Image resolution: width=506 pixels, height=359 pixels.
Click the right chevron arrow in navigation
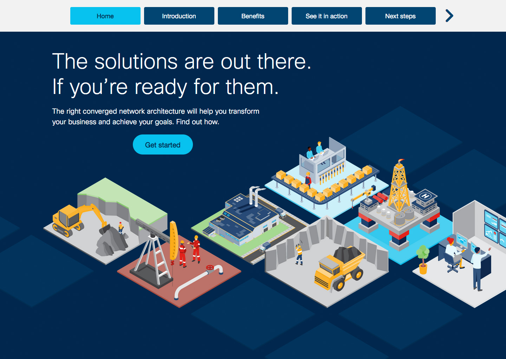tap(449, 16)
